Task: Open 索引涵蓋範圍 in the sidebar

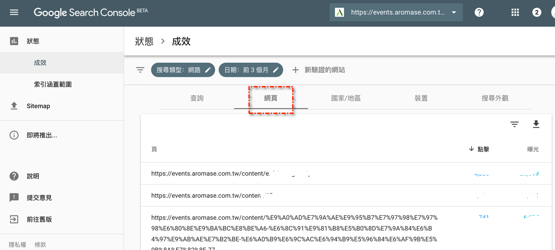Action: (53, 84)
